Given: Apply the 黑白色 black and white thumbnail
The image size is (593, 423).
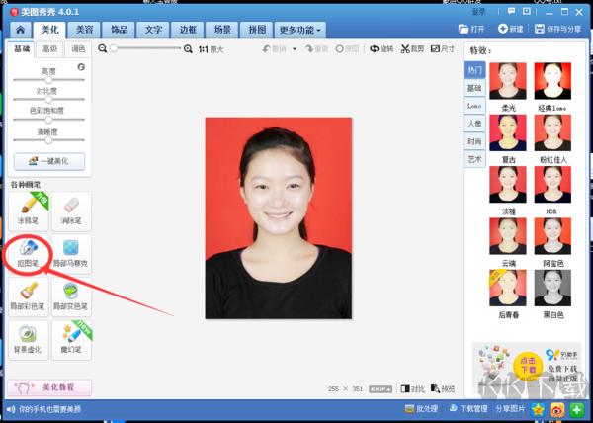Looking at the screenshot, I should point(552,288).
